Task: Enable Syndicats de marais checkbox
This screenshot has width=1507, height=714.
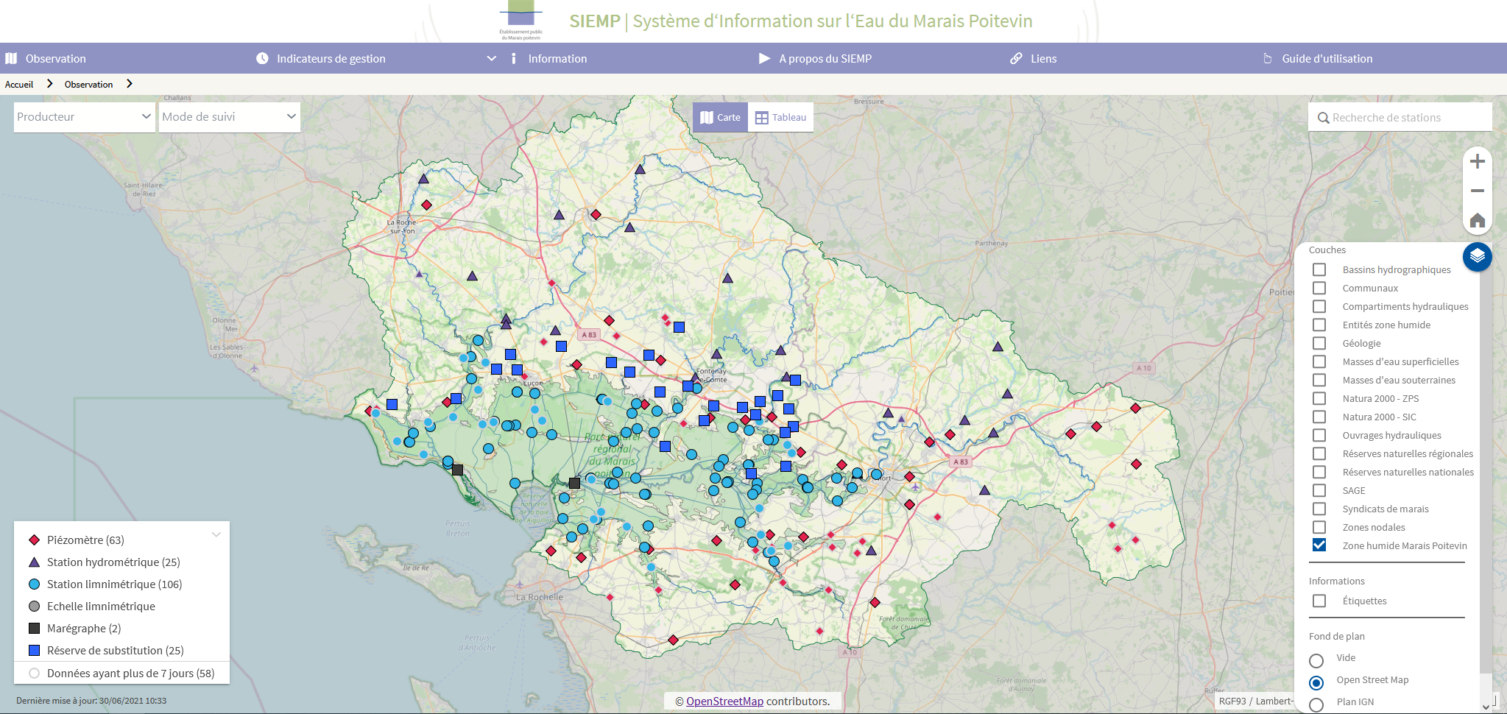Action: click(x=1319, y=509)
